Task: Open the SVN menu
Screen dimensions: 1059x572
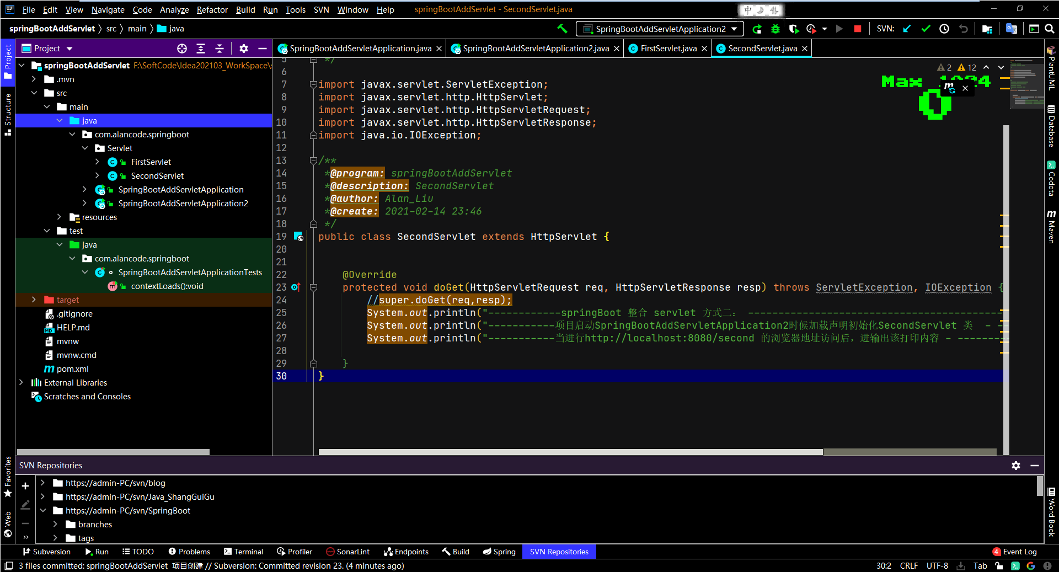Action: click(321, 9)
